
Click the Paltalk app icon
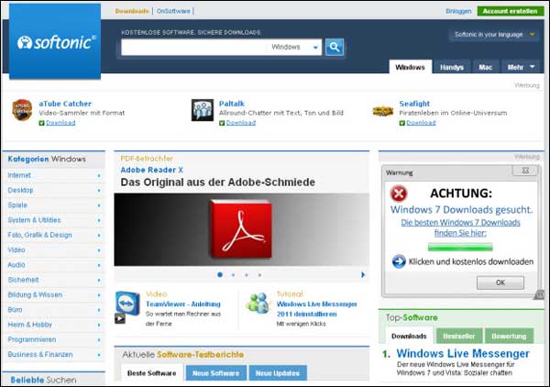[202, 110]
